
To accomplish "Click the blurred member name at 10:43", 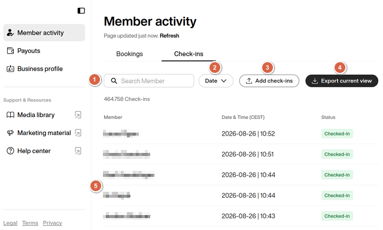I will 127,216.
